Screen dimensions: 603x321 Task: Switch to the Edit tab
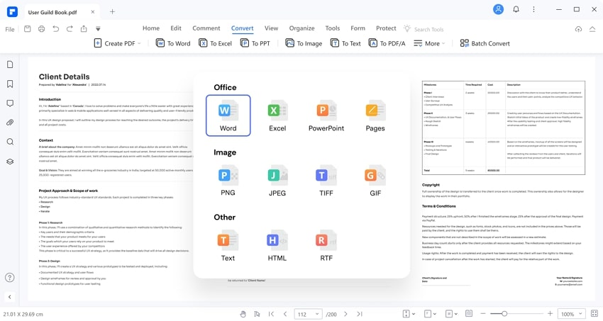(x=176, y=28)
